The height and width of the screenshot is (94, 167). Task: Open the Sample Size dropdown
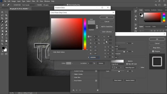click(28, 5)
